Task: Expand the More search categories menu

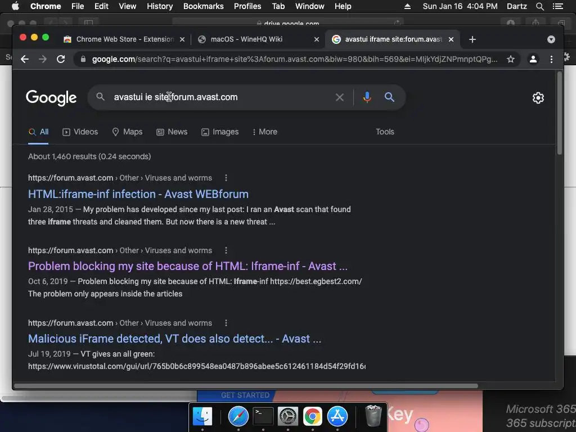Action: 264,132
